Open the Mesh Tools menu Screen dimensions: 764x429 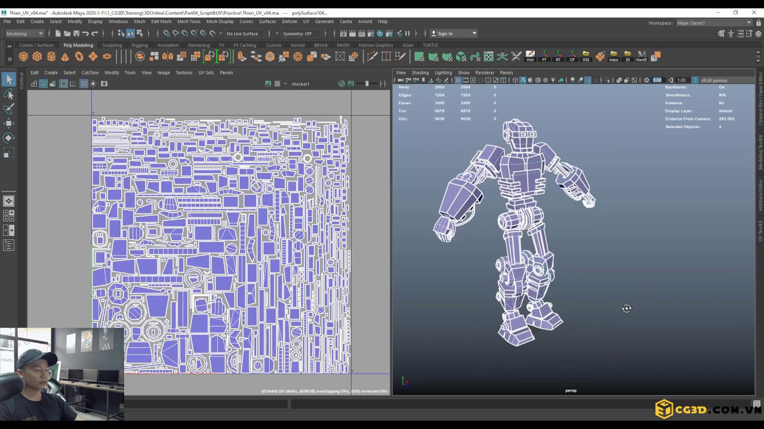click(189, 21)
